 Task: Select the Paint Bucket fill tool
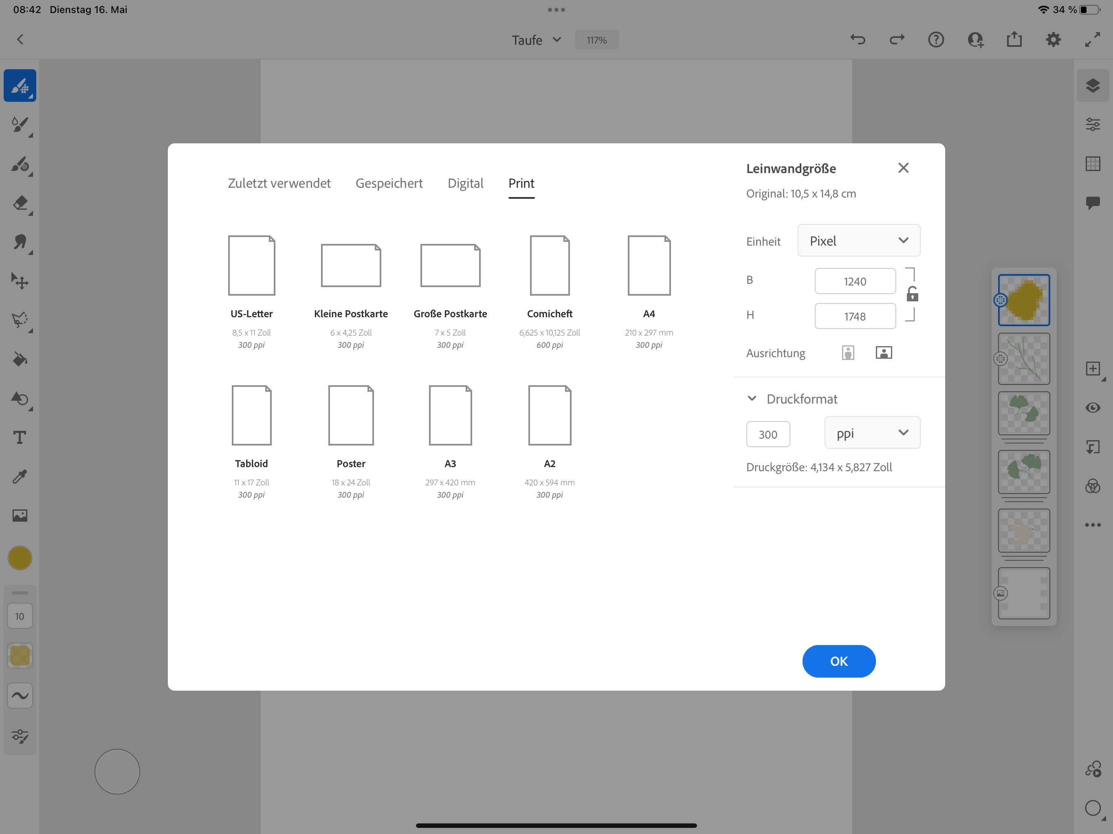pyautogui.click(x=20, y=359)
